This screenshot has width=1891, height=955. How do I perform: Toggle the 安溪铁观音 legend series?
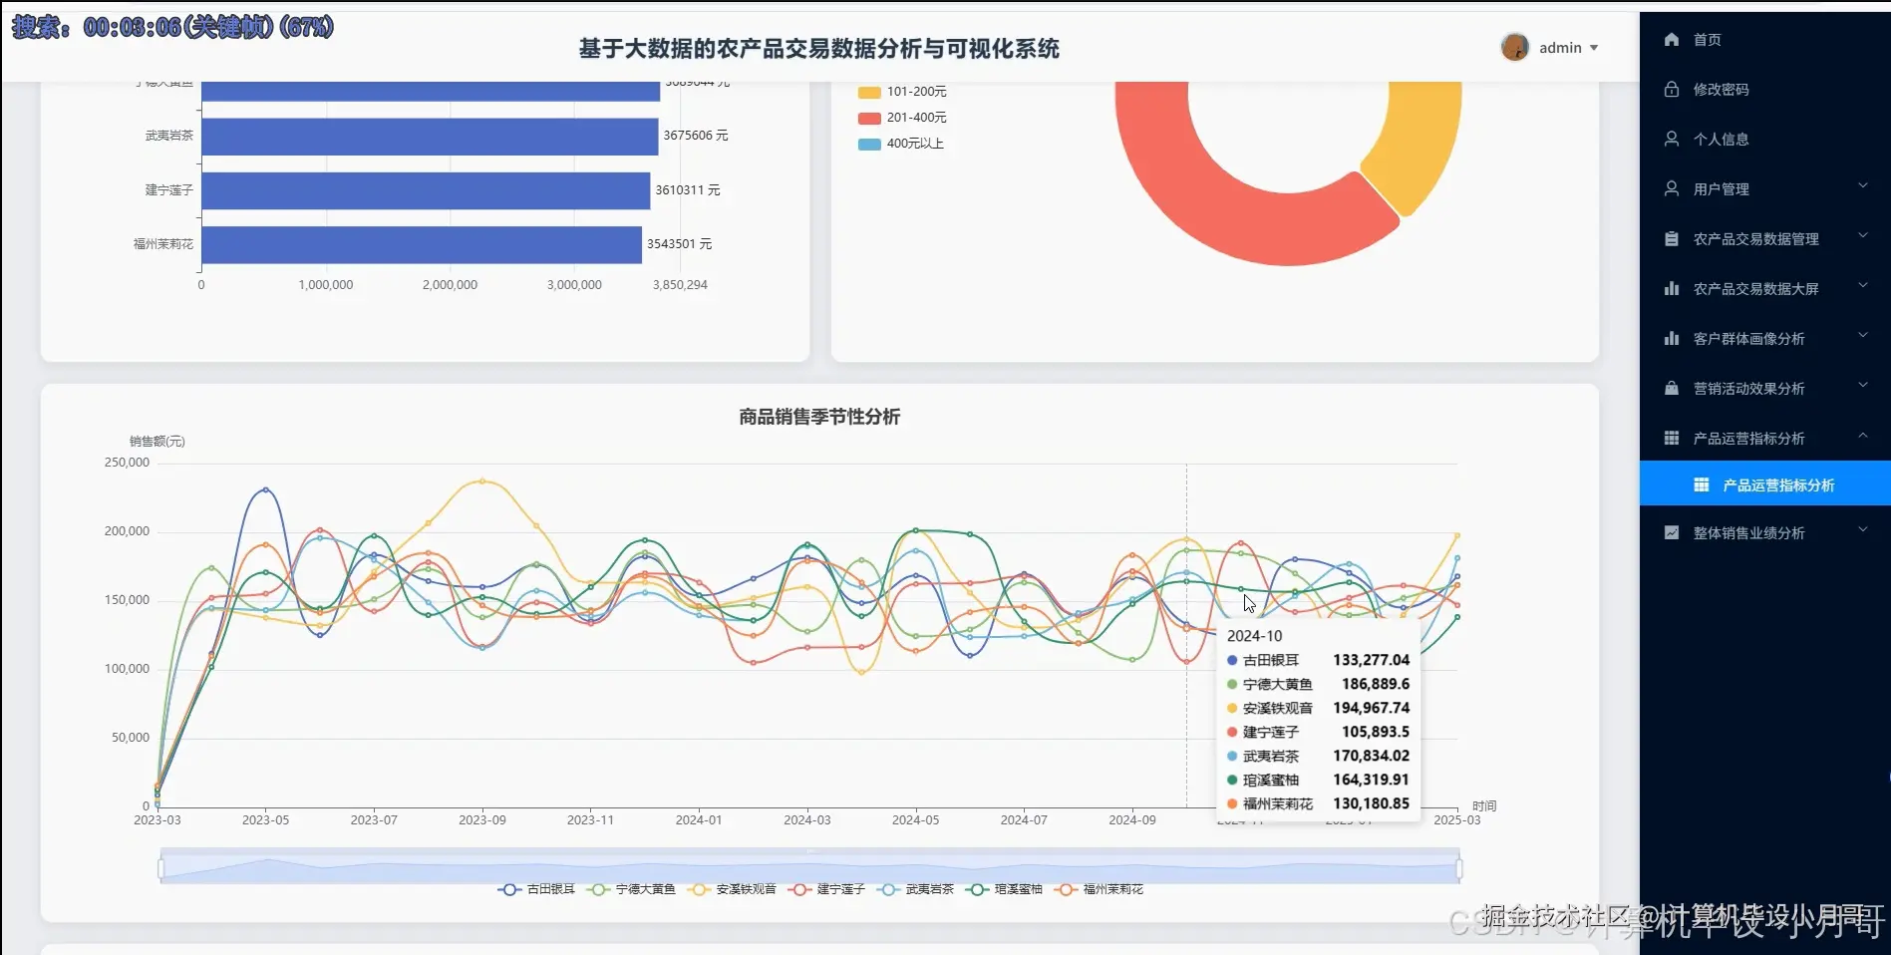click(x=732, y=889)
